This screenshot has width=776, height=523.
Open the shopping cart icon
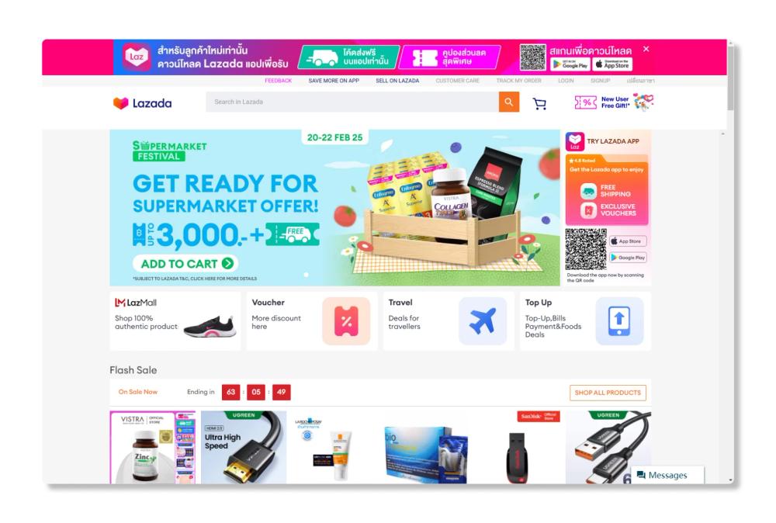539,103
